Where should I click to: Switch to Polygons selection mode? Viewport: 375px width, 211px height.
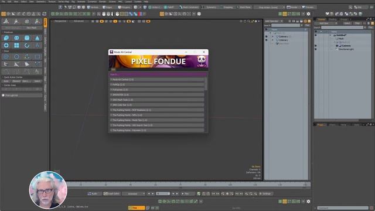[x=124, y=8]
